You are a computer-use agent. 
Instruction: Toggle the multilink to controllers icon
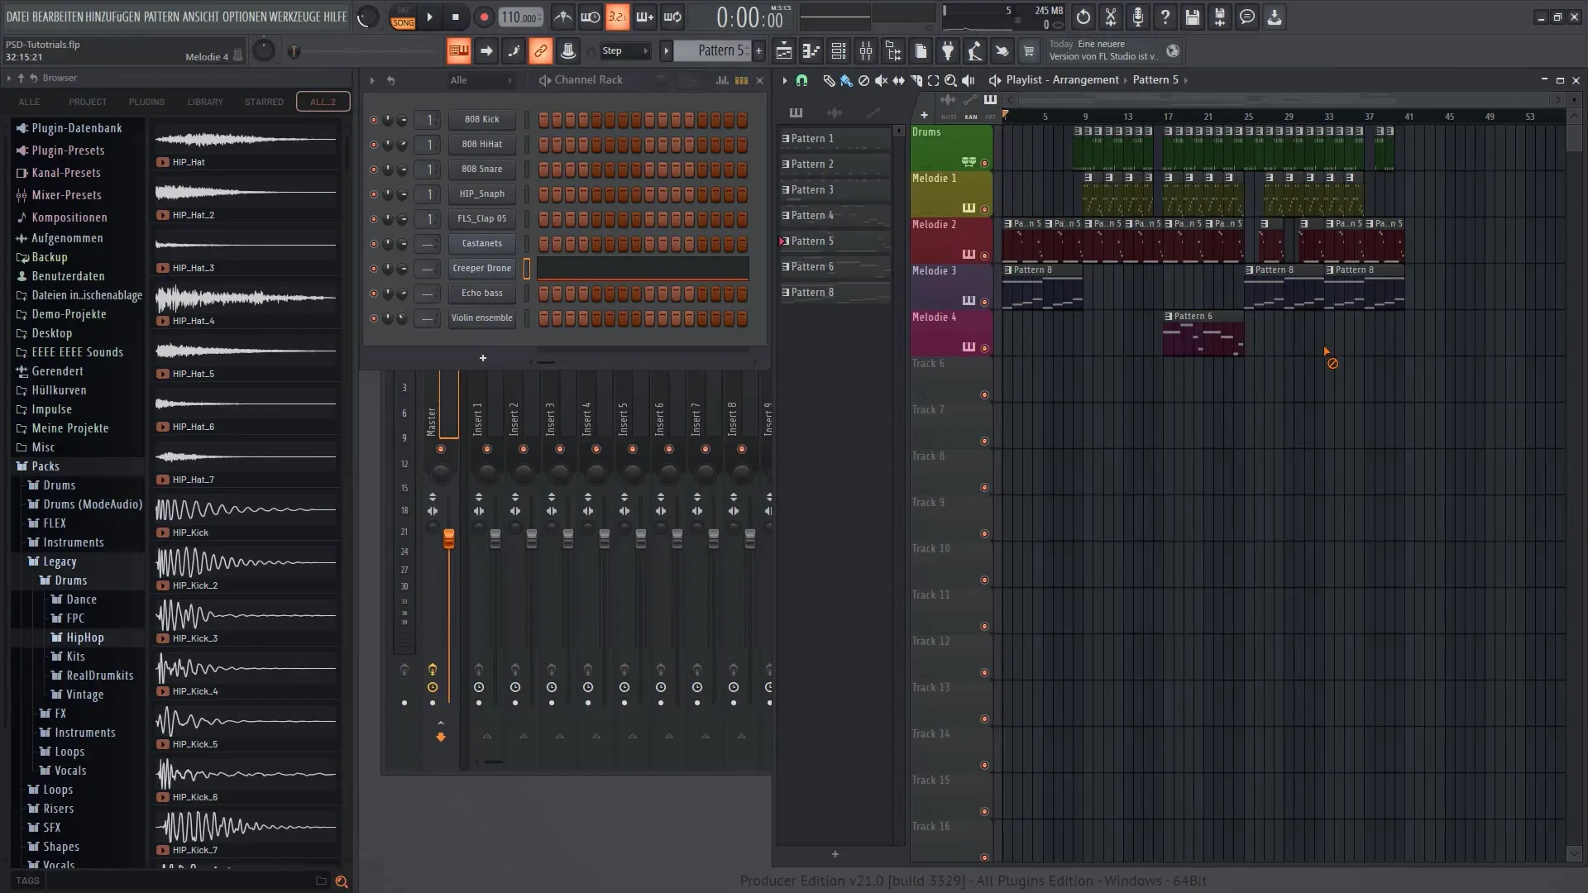(540, 51)
